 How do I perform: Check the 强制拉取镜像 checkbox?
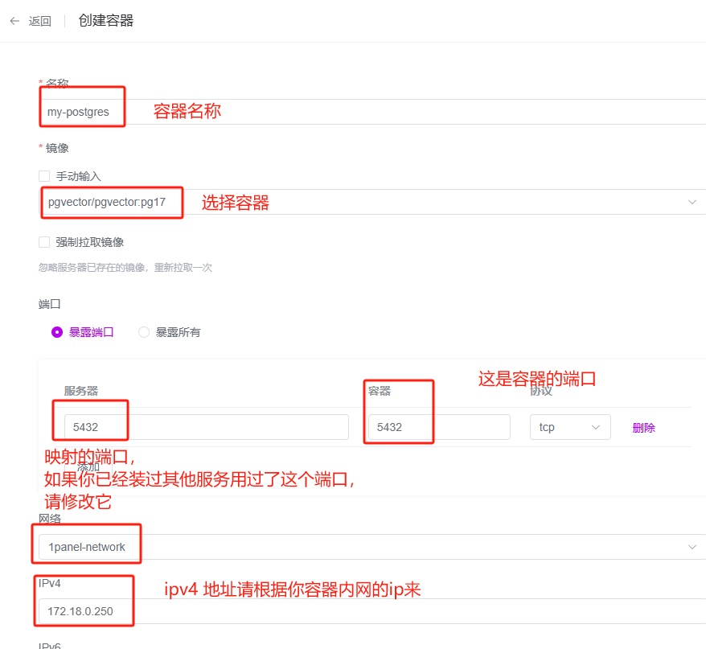[44, 242]
